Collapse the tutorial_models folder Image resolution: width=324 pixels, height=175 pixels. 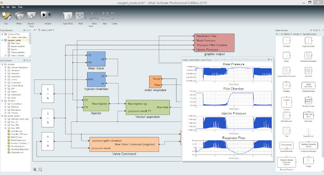click(2, 116)
